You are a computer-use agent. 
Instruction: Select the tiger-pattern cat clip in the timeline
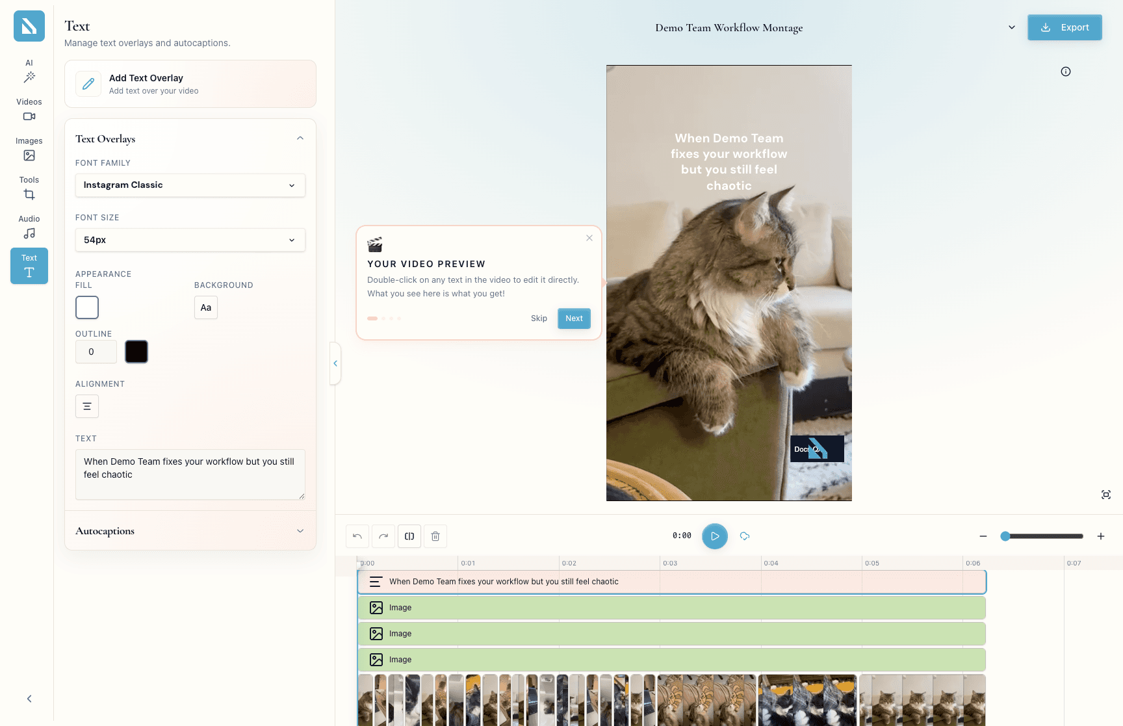pos(707,700)
